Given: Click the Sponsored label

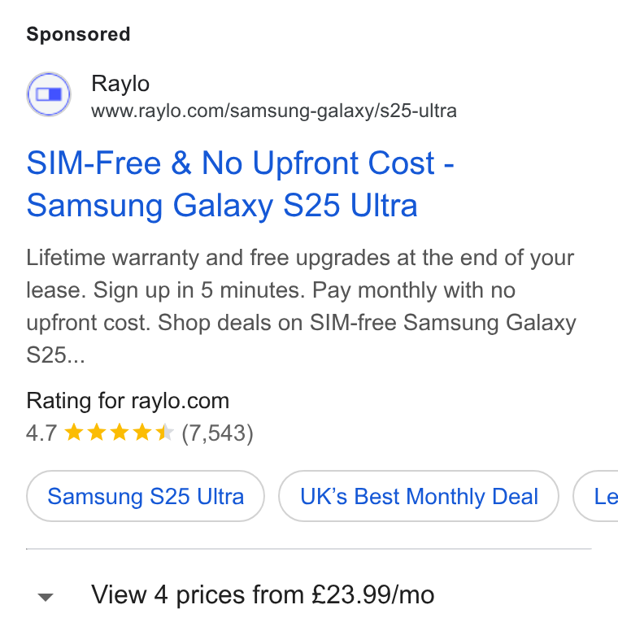Looking at the screenshot, I should click(78, 34).
